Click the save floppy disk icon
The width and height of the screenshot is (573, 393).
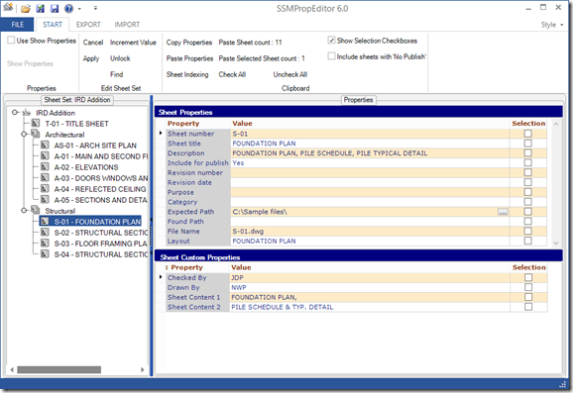pos(55,8)
